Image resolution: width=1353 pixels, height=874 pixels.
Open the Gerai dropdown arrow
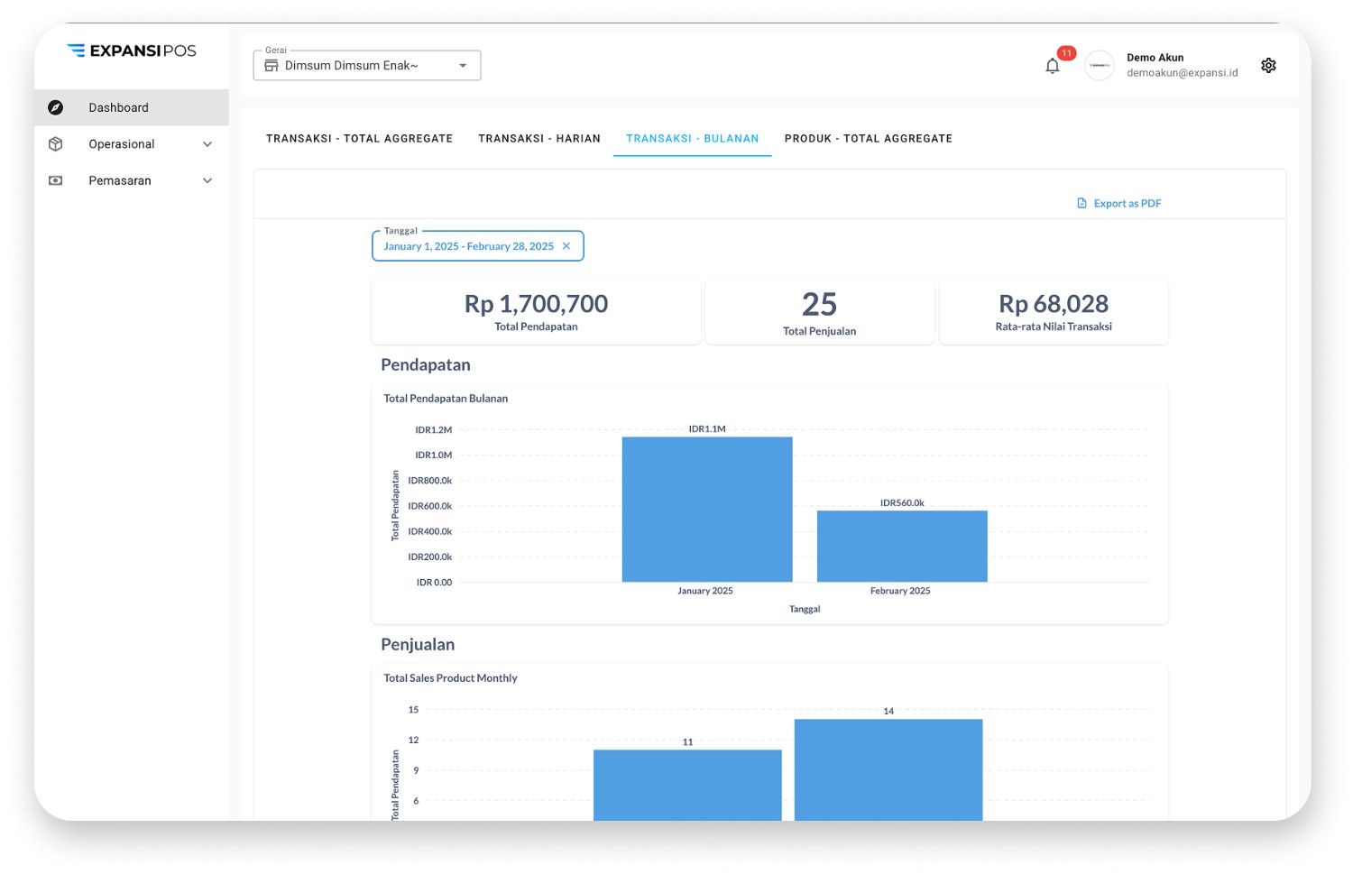[463, 66]
